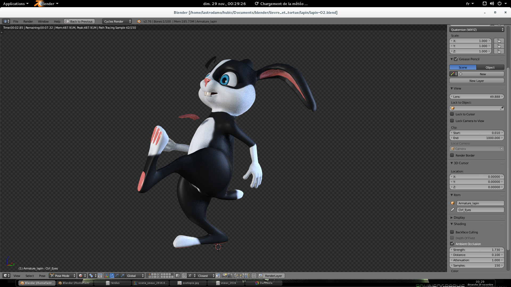Enable Lock Camera to View
This screenshot has width=511, height=287.
(x=452, y=121)
